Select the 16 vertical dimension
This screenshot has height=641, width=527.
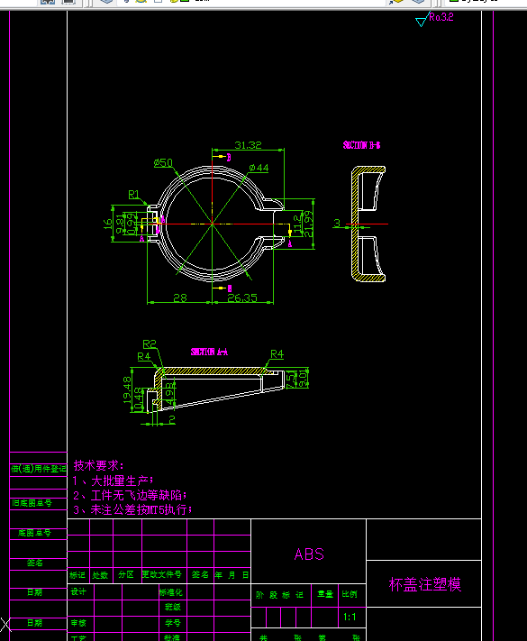click(107, 224)
